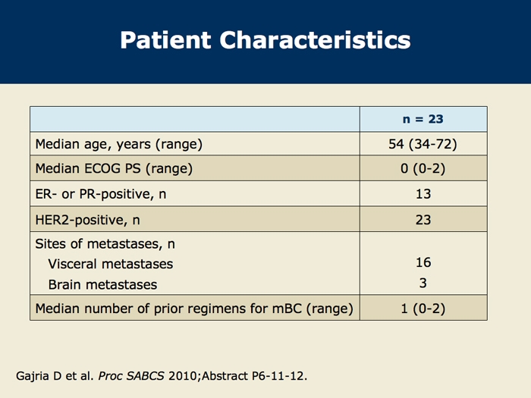The height and width of the screenshot is (398, 531).
Task: Click the value 13 for ER/PR-positive
Action: coord(423,194)
